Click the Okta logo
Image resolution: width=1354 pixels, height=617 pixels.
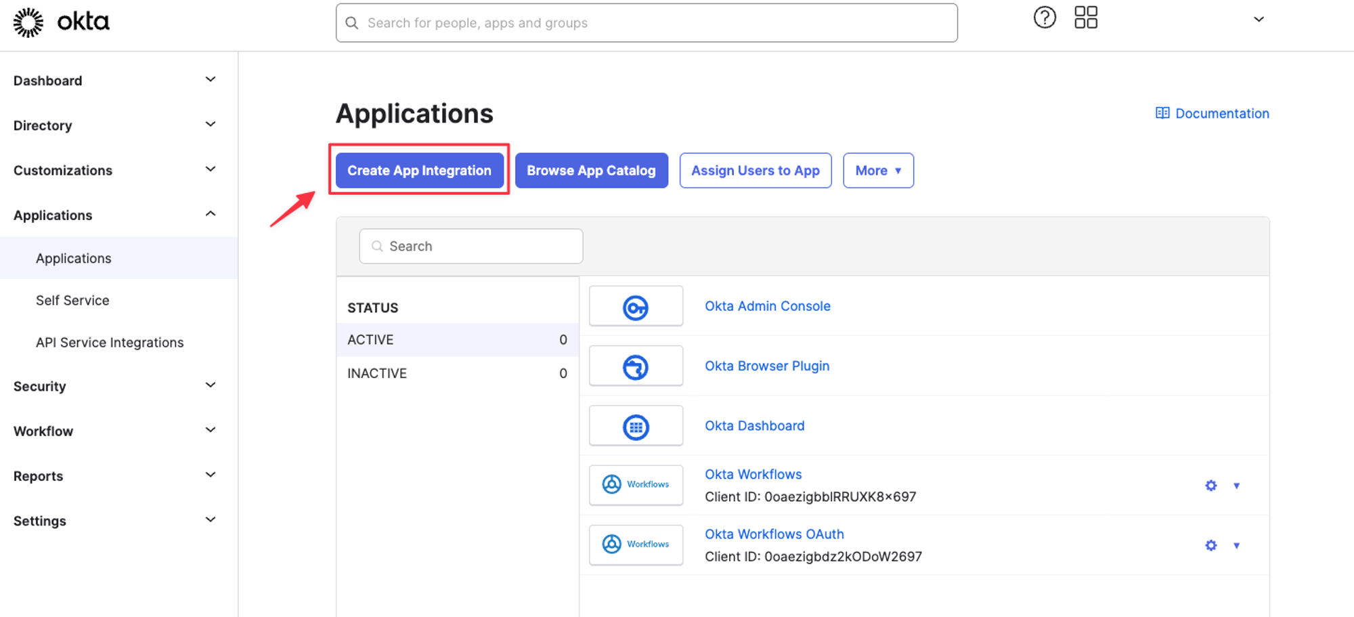point(62,22)
